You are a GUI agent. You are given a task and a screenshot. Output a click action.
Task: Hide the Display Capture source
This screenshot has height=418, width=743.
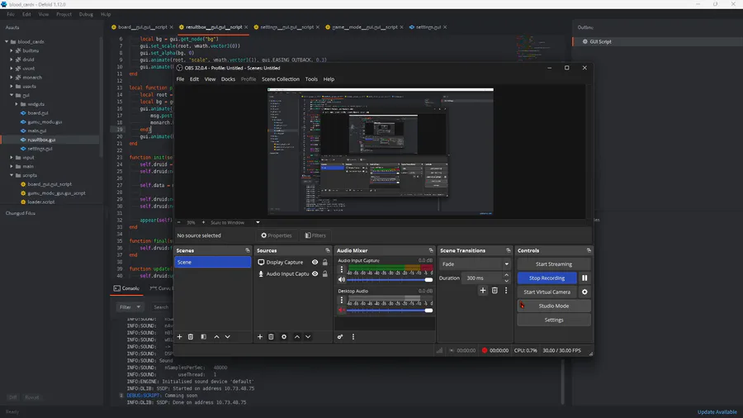[315, 263]
